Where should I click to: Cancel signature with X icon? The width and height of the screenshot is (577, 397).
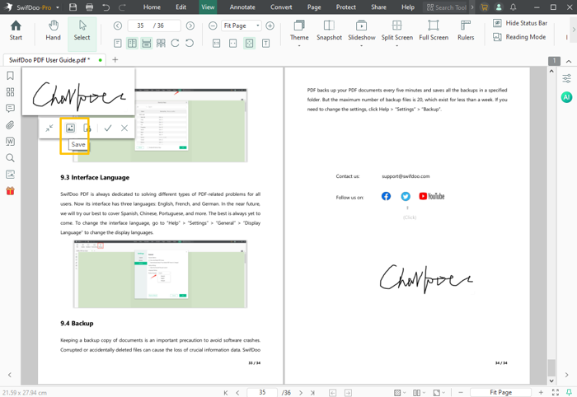tap(124, 128)
